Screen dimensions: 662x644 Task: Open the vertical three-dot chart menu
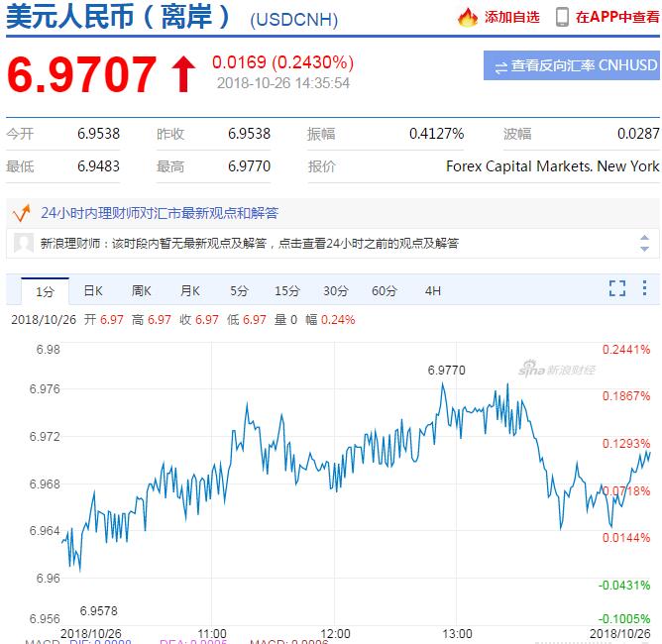click(x=645, y=289)
